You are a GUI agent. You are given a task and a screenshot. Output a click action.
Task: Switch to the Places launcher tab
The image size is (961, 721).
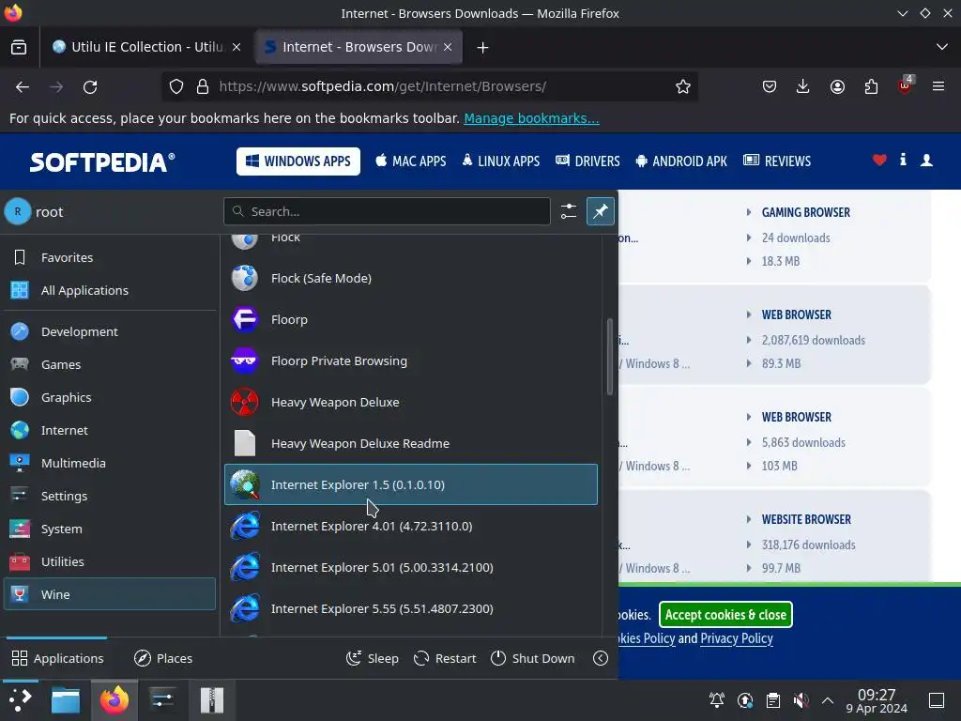(x=163, y=658)
